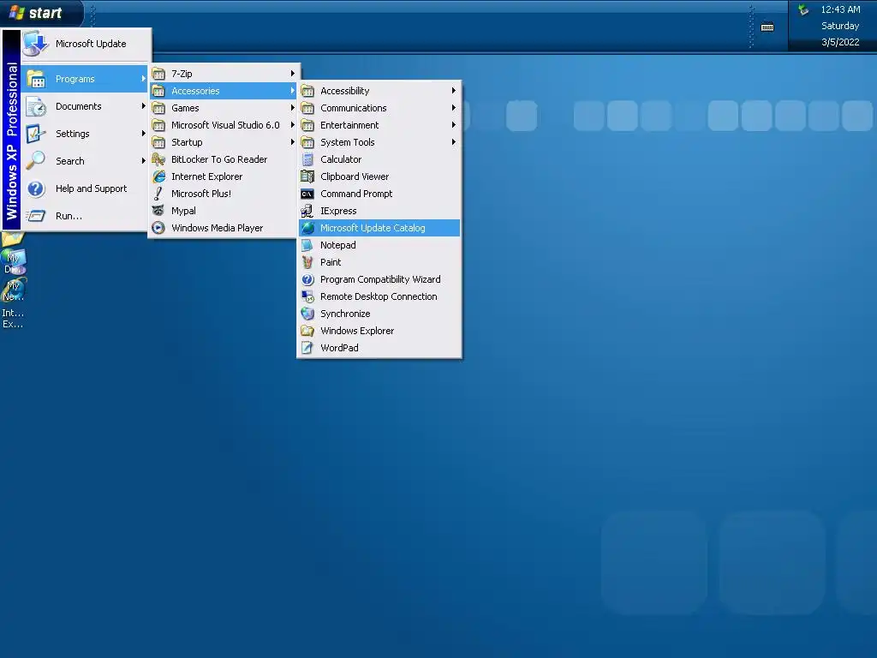Click the Clipboard Viewer icon

pyautogui.click(x=307, y=176)
